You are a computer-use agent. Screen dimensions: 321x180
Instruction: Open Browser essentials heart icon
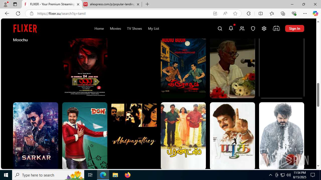(x=294, y=13)
